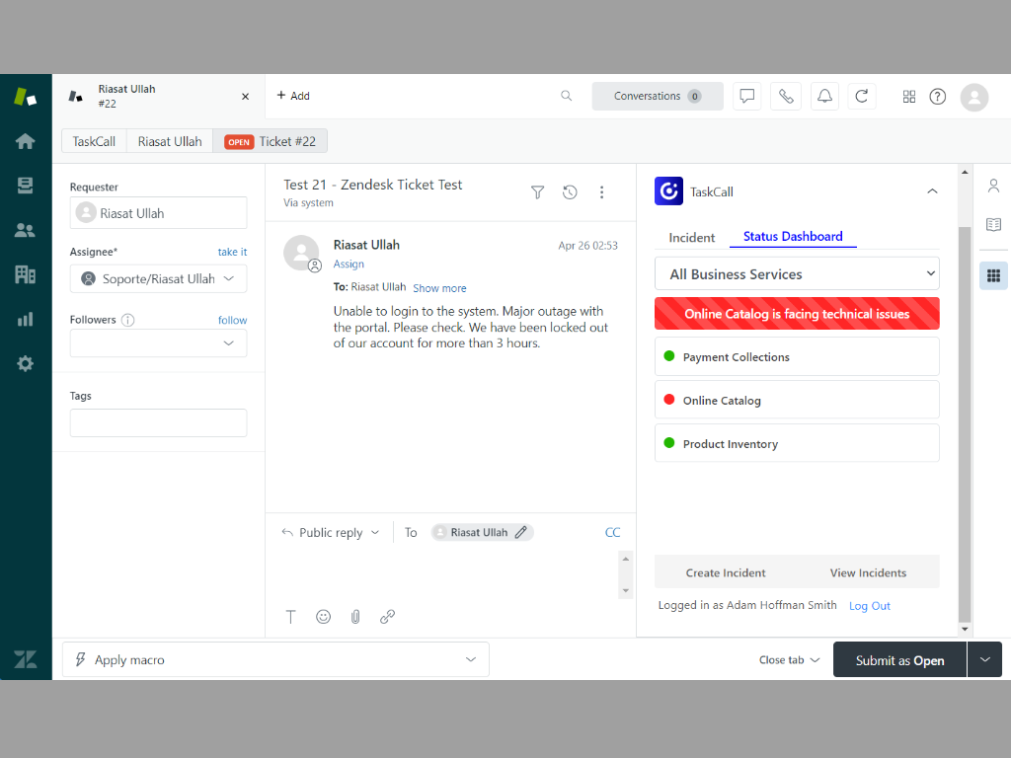Open the Organizations icon in the sidebar

pyautogui.click(x=25, y=274)
